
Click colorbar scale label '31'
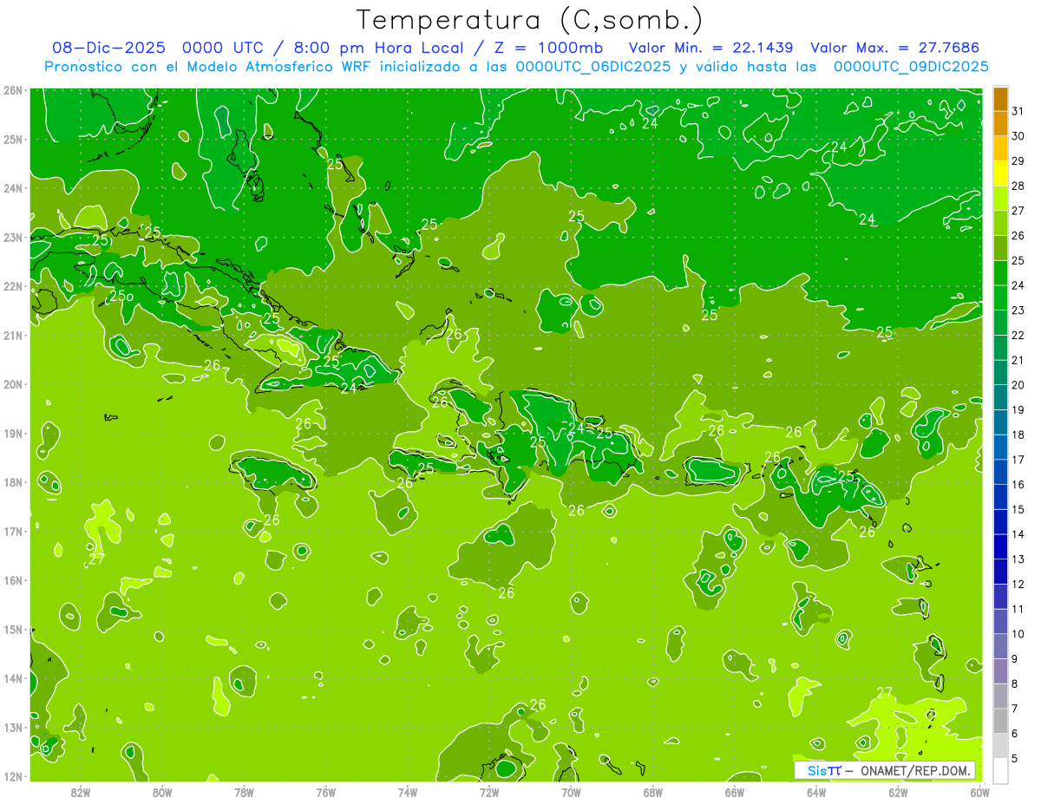point(1018,111)
